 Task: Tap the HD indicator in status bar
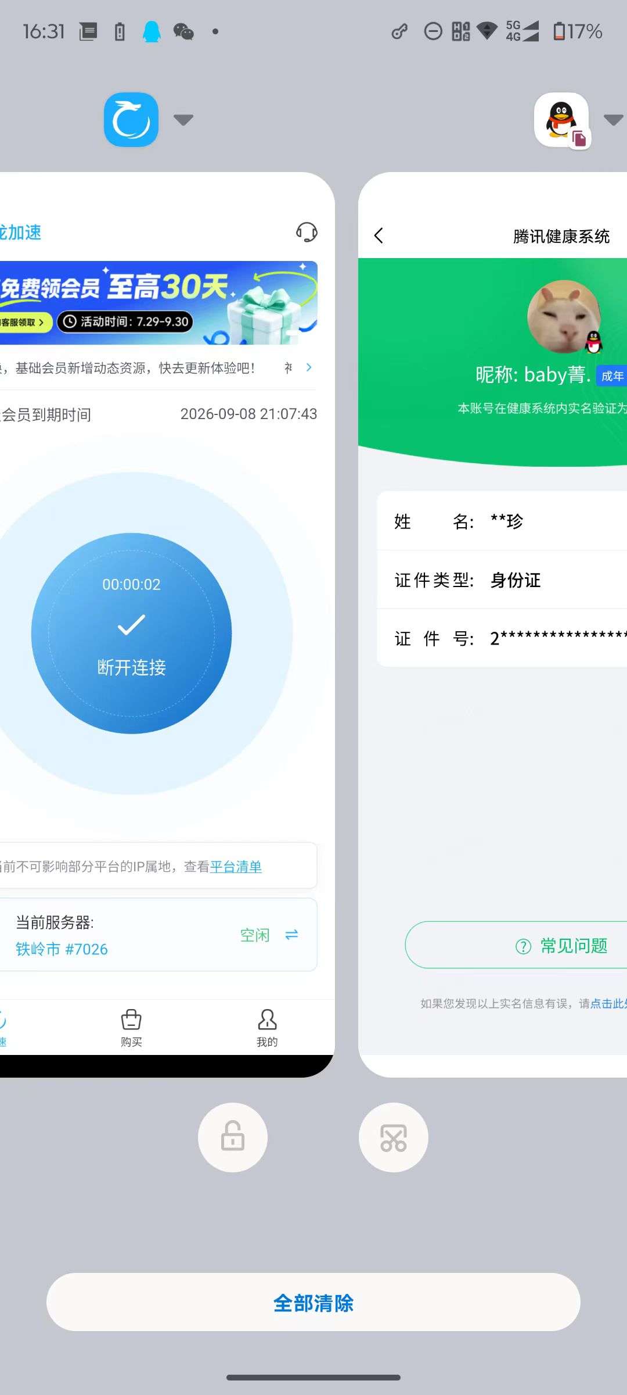(461, 31)
